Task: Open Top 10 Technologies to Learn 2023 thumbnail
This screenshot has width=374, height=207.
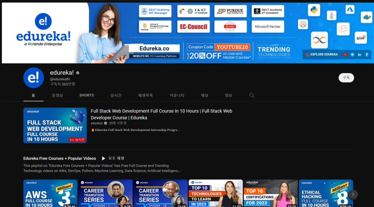Action: pos(215,193)
